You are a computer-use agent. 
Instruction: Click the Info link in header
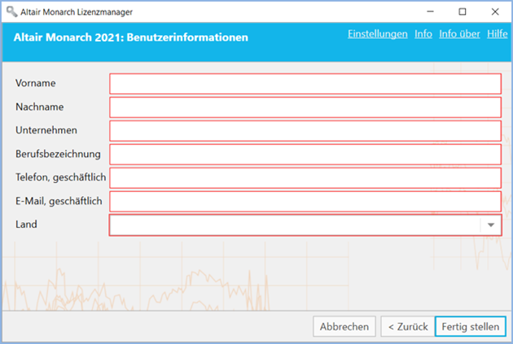pyautogui.click(x=423, y=34)
